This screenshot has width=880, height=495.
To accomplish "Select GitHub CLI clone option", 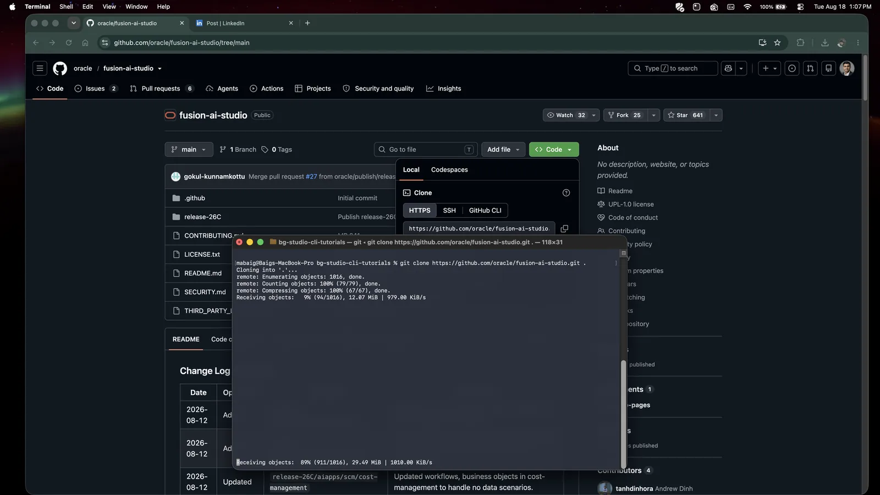I will [485, 211].
